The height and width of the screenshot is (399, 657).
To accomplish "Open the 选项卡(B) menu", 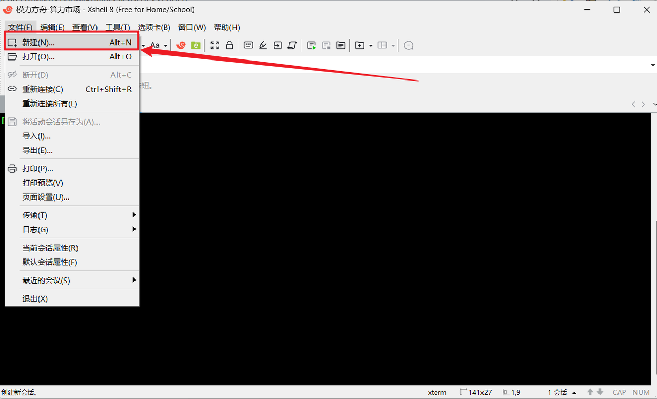I will (154, 27).
